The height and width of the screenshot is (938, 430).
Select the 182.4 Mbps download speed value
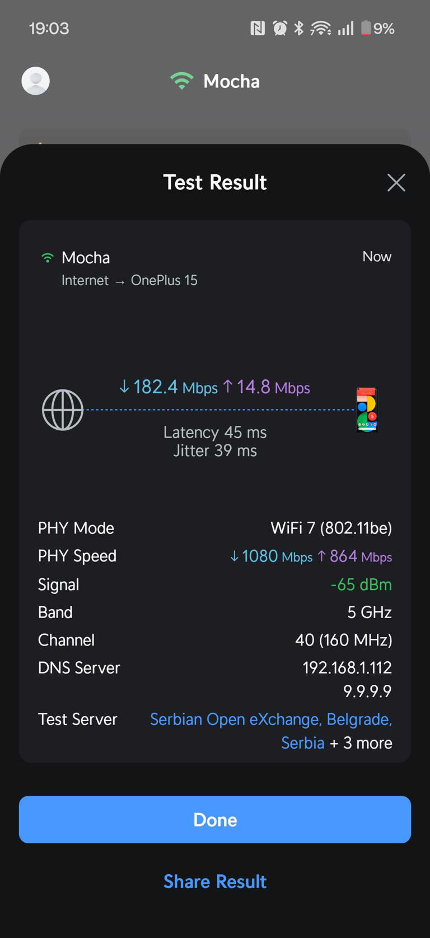169,387
